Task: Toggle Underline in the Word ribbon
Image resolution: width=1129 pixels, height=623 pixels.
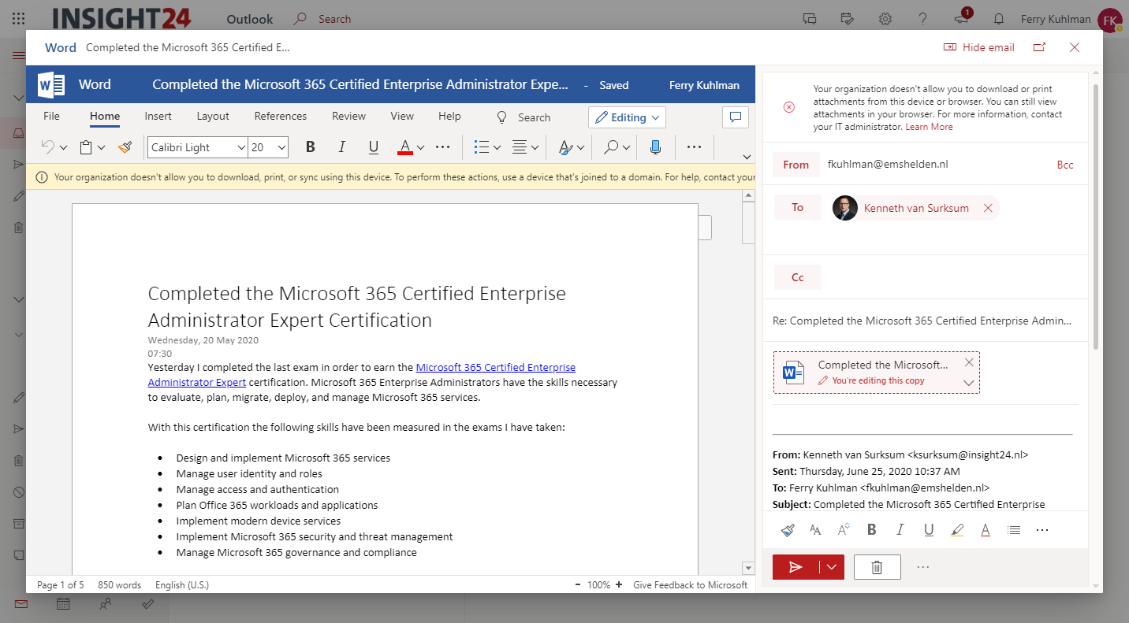Action: coord(374,146)
